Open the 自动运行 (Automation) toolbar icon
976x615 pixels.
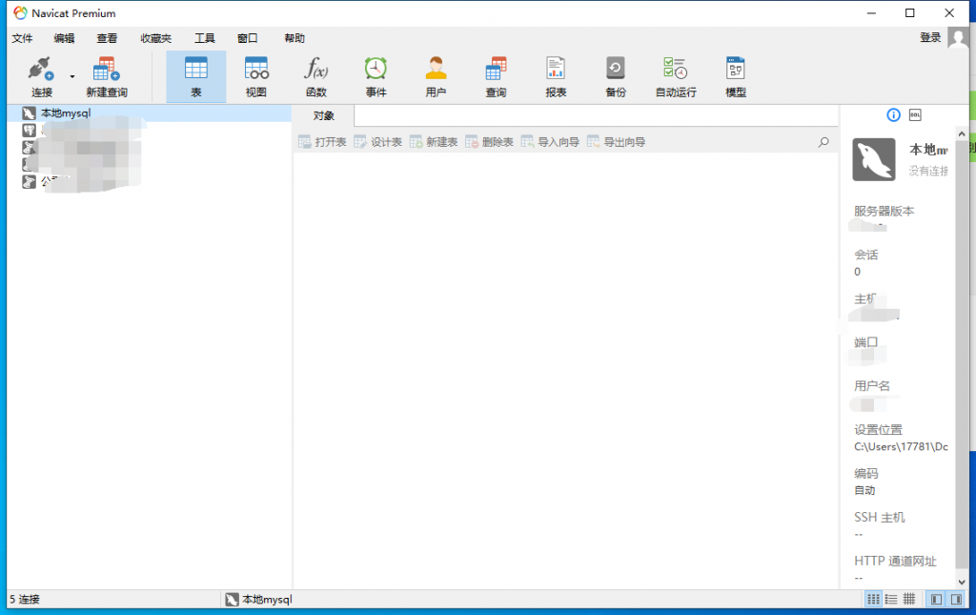click(x=676, y=77)
